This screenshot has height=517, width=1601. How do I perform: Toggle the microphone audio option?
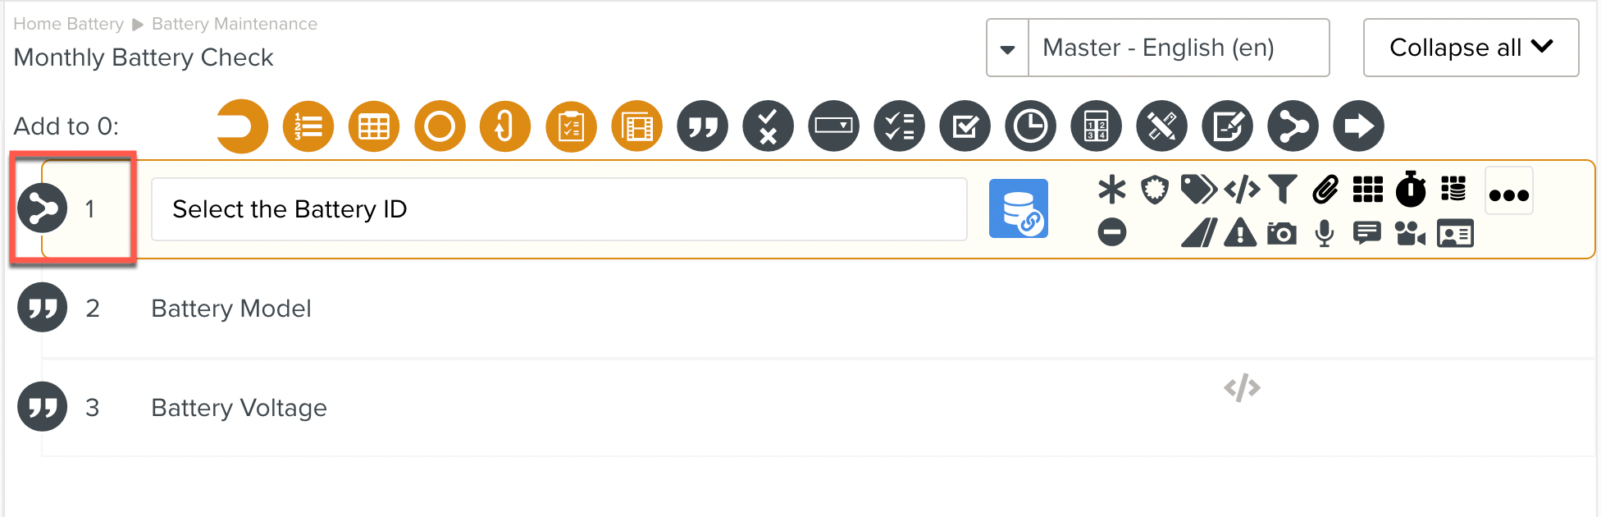point(1325,234)
